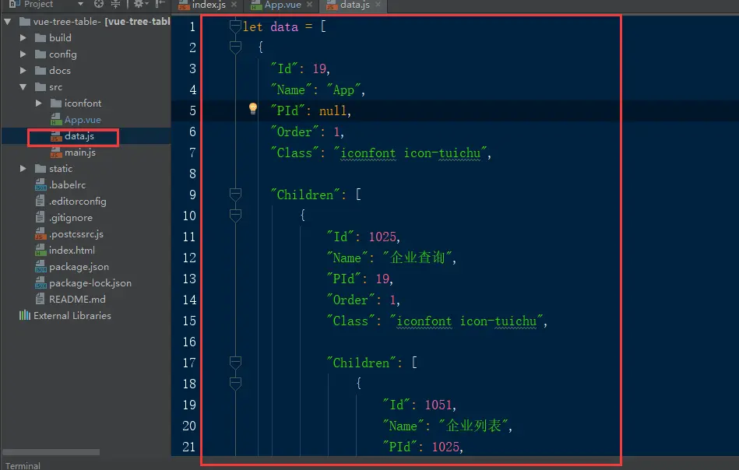Viewport: 739px width, 470px height.
Task: Click the Project panel horizontal scrollbar
Action: pos(51,452)
